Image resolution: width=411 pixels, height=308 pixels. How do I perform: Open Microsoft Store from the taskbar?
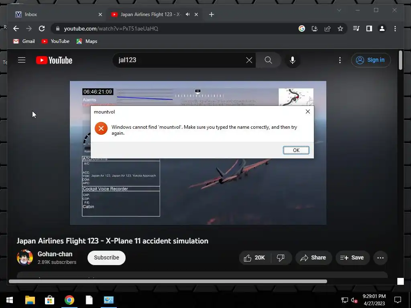click(x=49, y=300)
